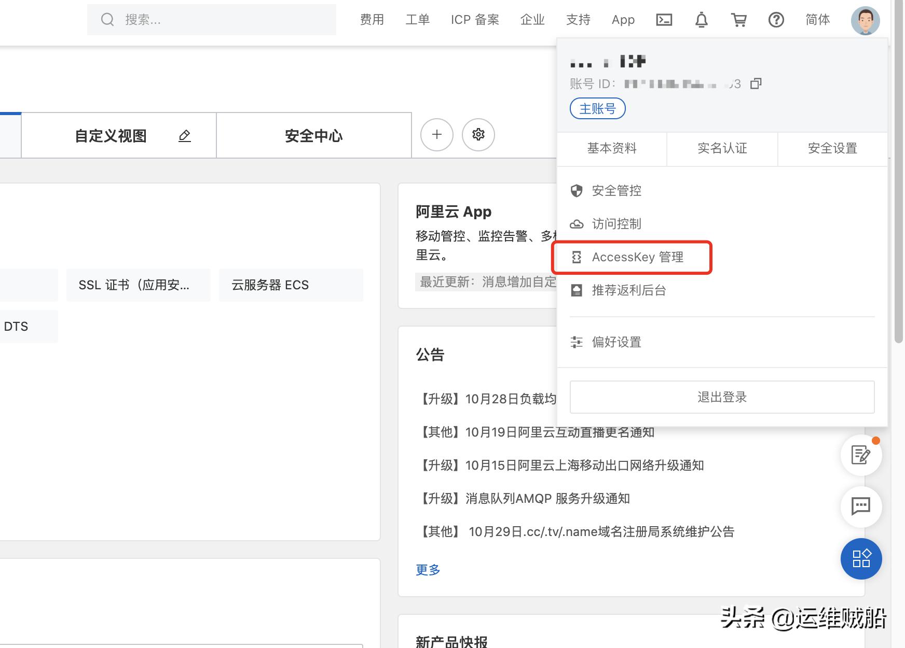Click the plus icon to add a view
905x648 pixels.
[x=436, y=135]
